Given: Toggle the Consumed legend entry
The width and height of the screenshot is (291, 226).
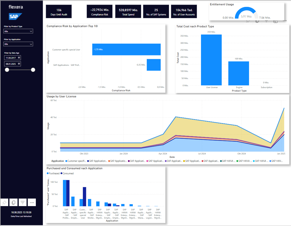Looking at the screenshot, I should [x=67, y=173].
